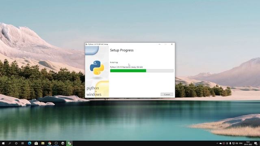The height and width of the screenshot is (146, 260).
Task: Open Microsoft Store from taskbar
Action: [x=36, y=143]
